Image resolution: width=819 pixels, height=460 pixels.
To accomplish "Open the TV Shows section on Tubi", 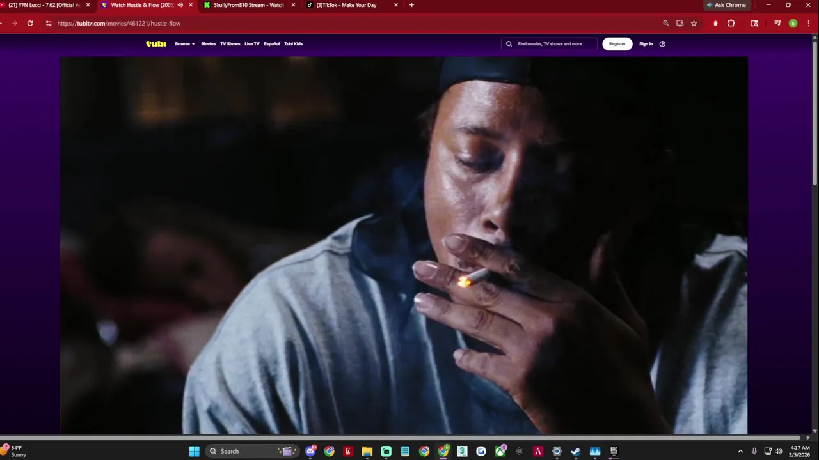I will [230, 44].
